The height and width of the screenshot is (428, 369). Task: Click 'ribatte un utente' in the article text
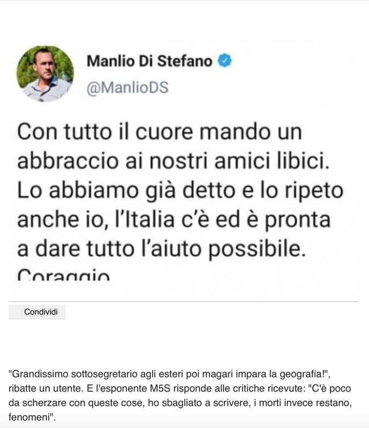pyautogui.click(x=46, y=388)
